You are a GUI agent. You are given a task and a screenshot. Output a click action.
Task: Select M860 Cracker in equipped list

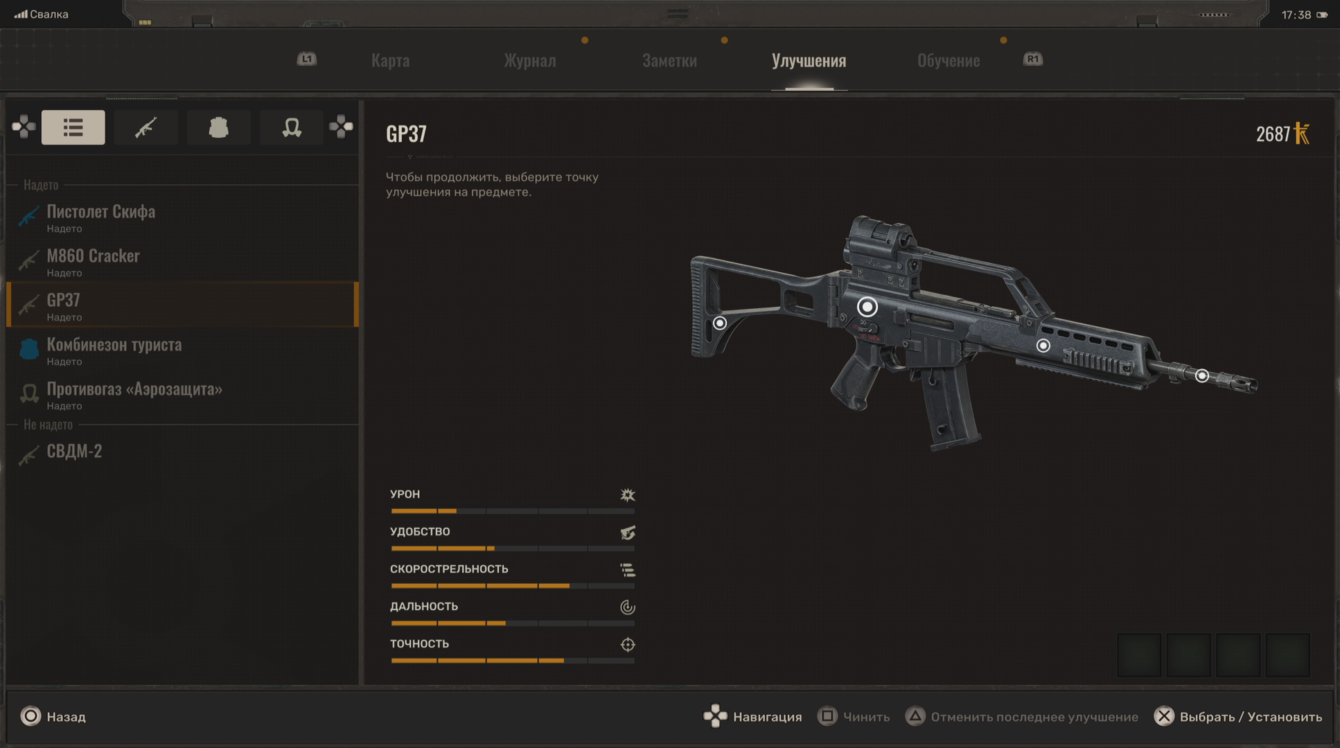click(93, 256)
